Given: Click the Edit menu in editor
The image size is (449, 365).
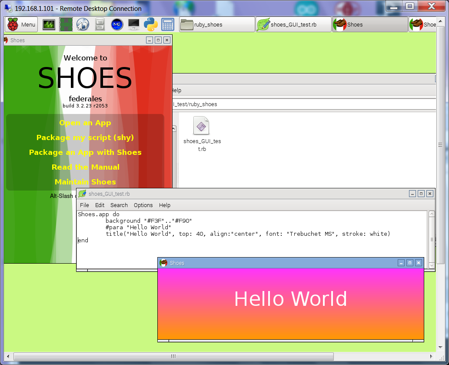Looking at the screenshot, I should (100, 205).
